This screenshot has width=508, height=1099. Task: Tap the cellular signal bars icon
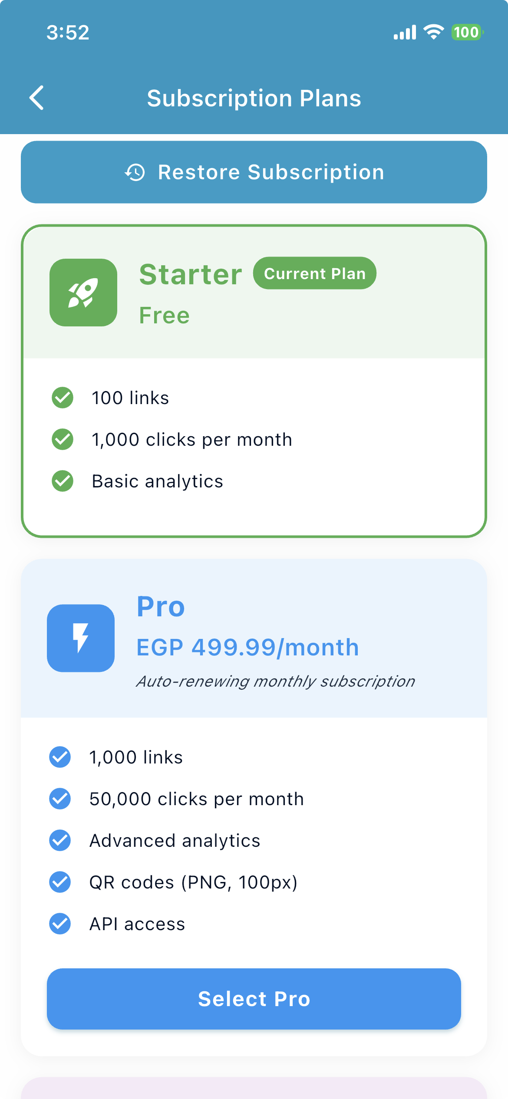(x=405, y=32)
